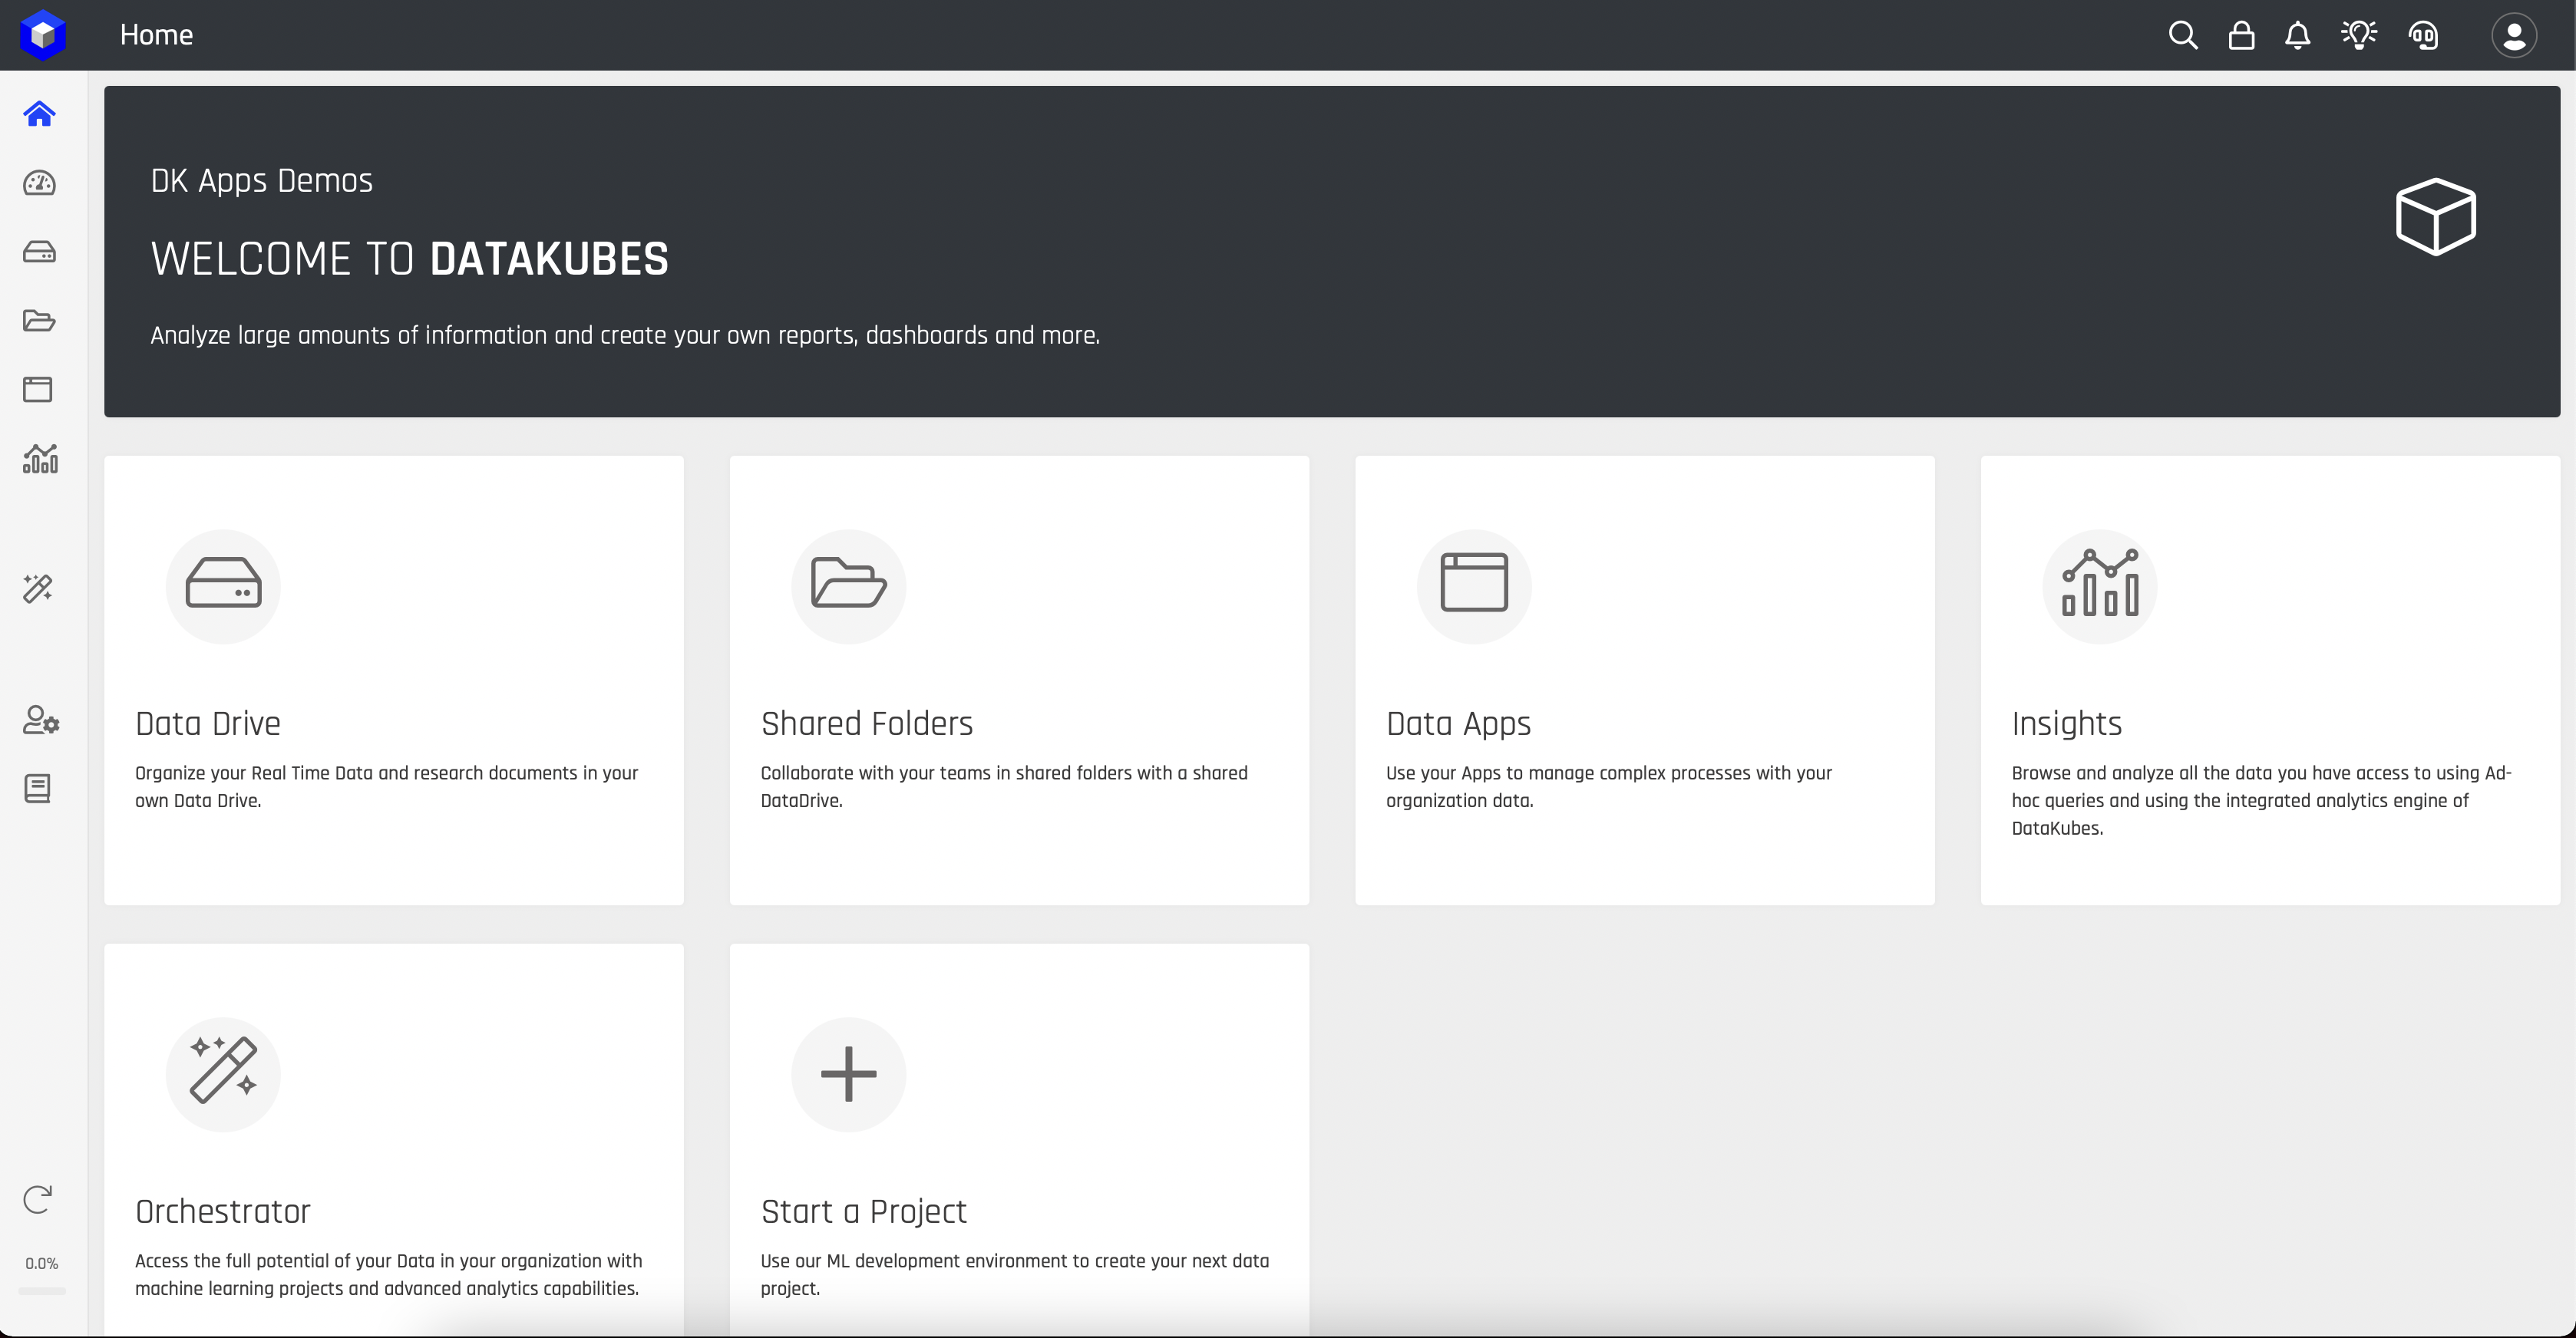Open Data Drive from sidebar

39,252
